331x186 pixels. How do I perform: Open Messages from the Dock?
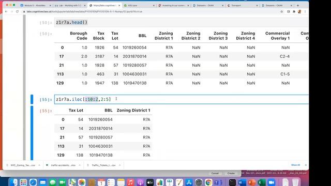coord(53,182)
